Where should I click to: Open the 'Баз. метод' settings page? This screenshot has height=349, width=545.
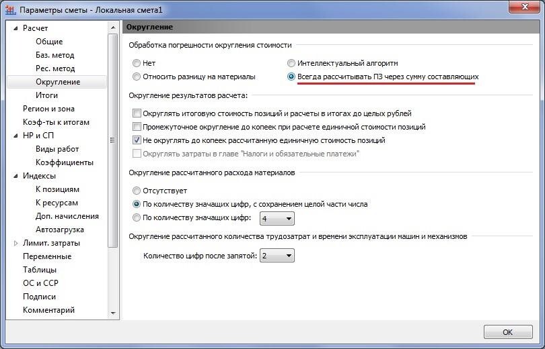[x=55, y=55]
